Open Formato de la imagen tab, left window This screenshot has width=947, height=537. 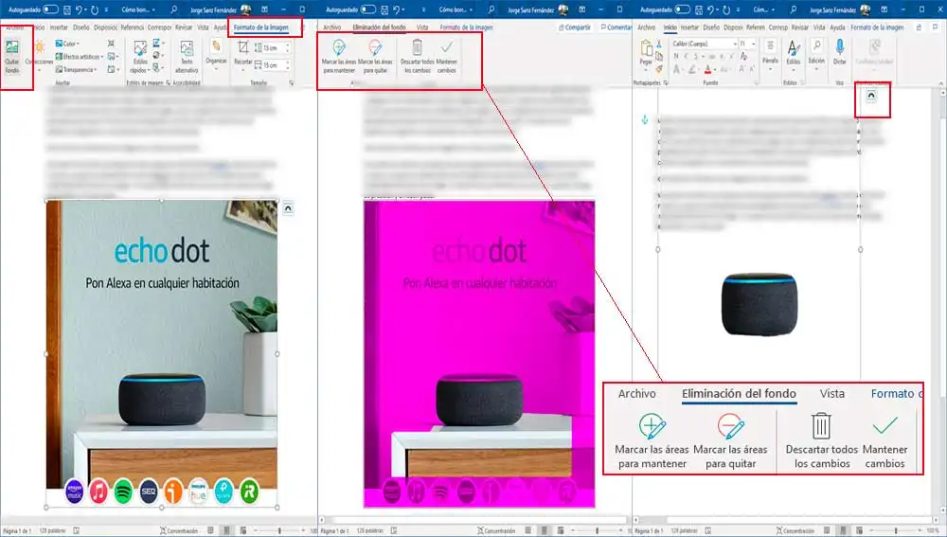[261, 27]
